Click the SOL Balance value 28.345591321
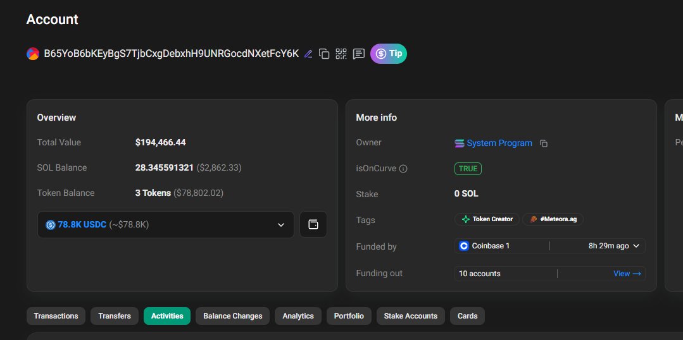This screenshot has height=340, width=683. point(164,167)
